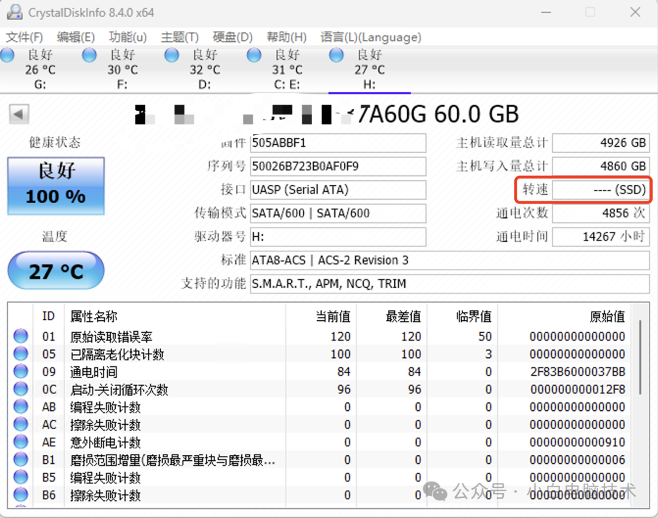Select the 意外断电计数 attribute row
658x518 pixels.
click(x=320, y=442)
